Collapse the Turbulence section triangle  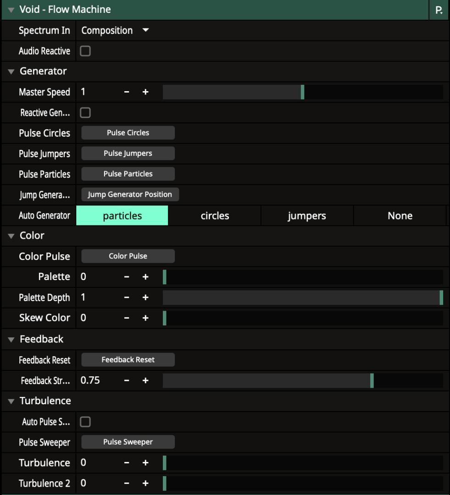tap(11, 401)
